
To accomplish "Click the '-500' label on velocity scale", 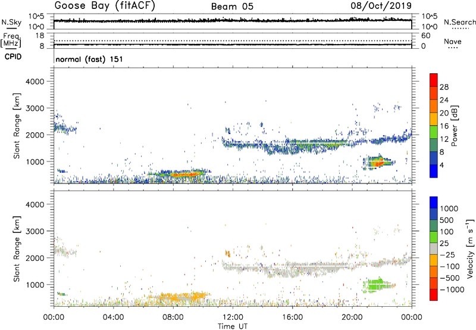I will 449,278.
